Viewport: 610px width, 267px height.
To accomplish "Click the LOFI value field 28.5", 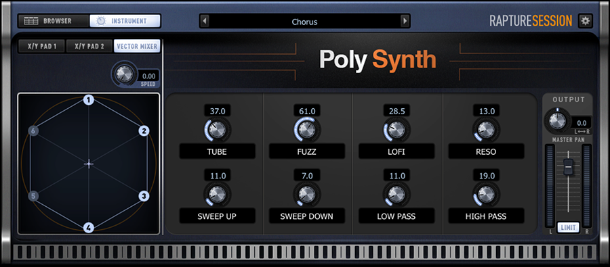I will coord(396,112).
